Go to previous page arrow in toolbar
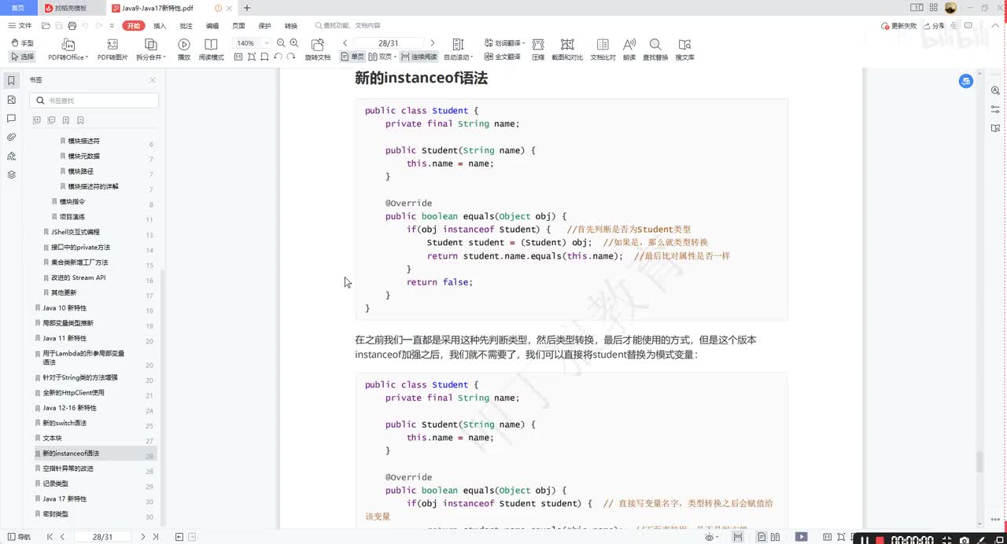This screenshot has width=1007, height=544. (x=345, y=43)
